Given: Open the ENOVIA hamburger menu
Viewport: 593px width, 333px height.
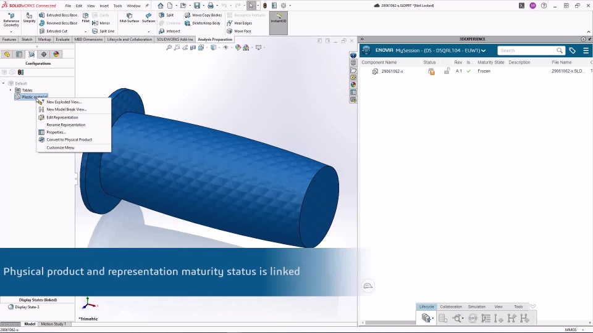Looking at the screenshot, I should (x=586, y=51).
